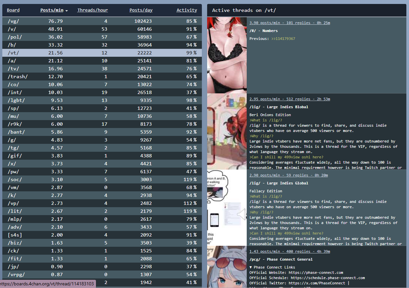This screenshot has height=288, width=409.
Task: Select the highlighted /vt/ board row
Action: [102, 53]
